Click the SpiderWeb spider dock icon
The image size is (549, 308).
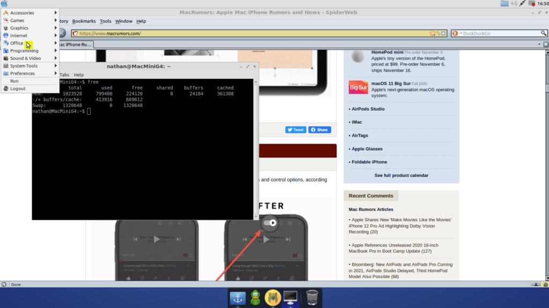pos(273,298)
